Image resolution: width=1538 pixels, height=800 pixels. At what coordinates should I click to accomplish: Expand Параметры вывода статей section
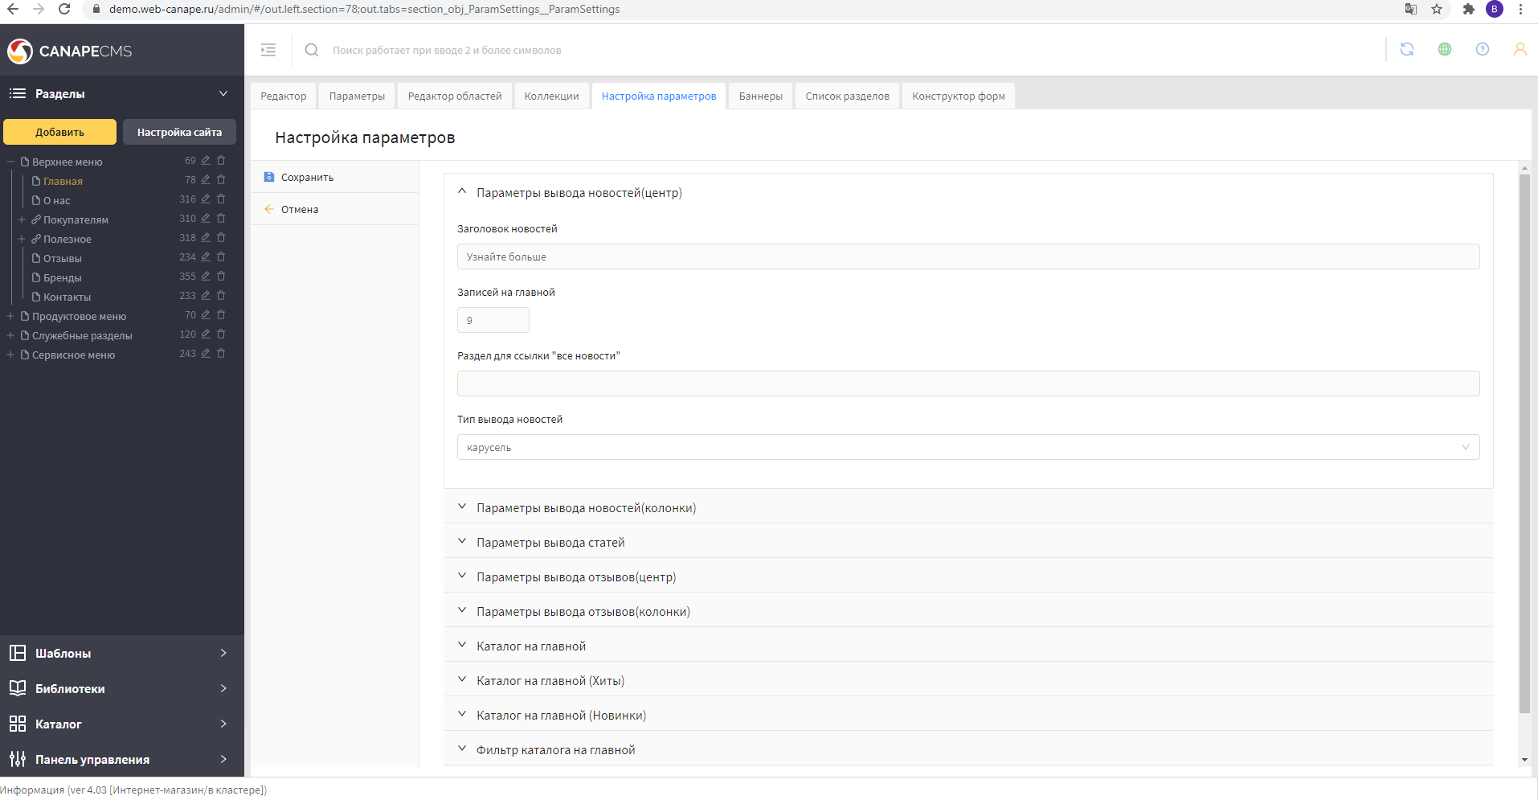550,543
